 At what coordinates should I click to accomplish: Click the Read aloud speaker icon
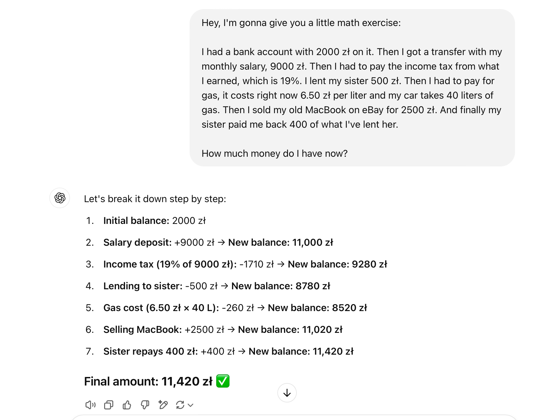point(90,405)
